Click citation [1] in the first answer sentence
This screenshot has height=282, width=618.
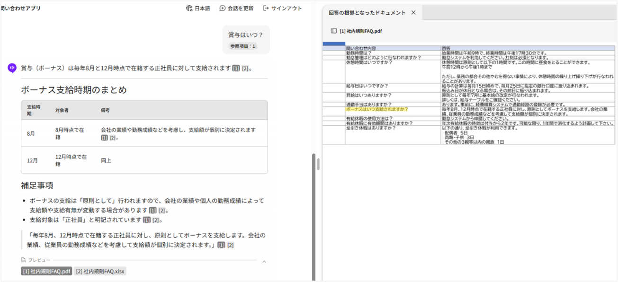[236, 69]
